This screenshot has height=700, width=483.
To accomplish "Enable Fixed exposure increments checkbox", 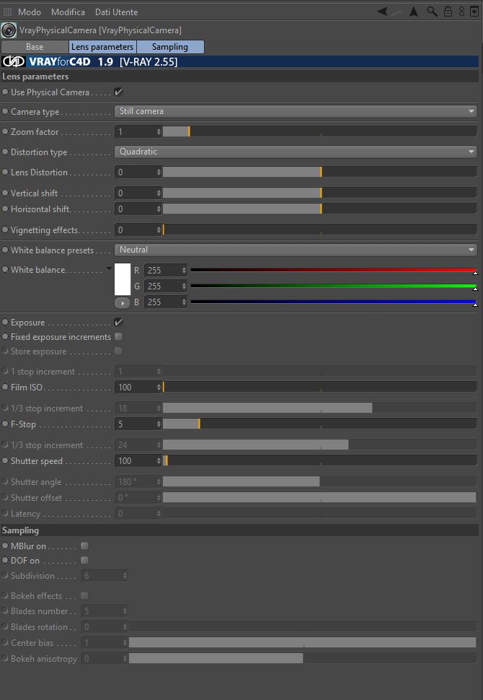I will point(119,336).
